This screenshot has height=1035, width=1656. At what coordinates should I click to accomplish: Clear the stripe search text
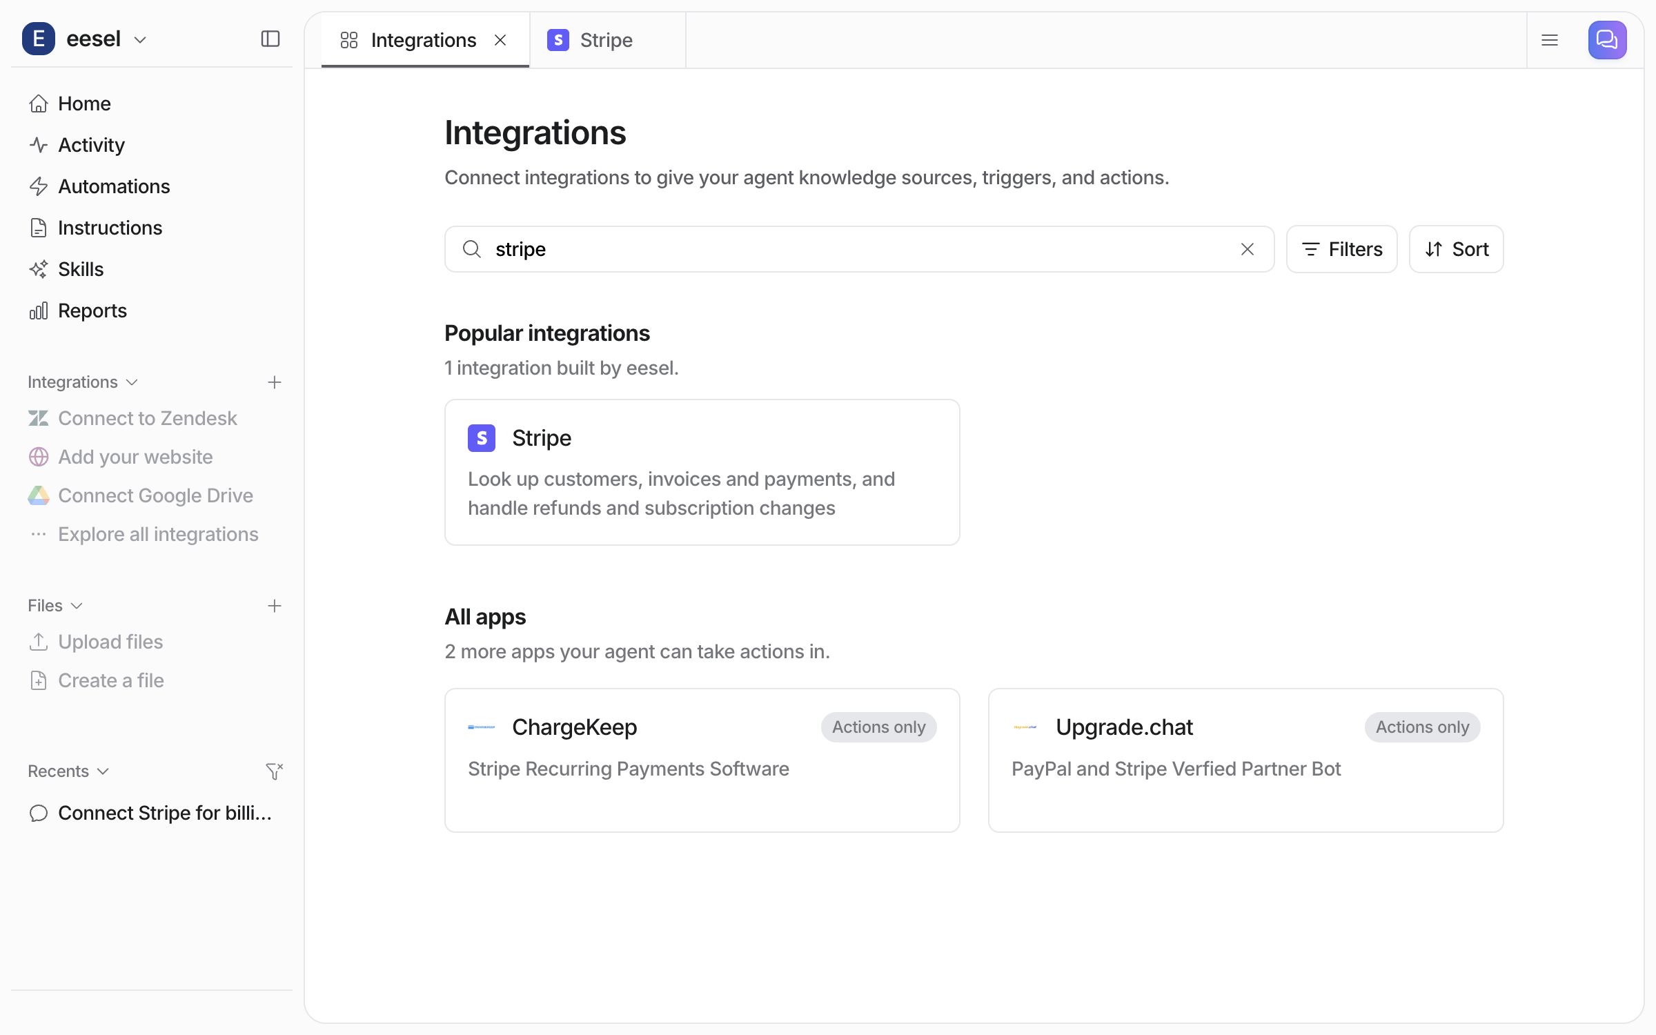pyautogui.click(x=1248, y=249)
